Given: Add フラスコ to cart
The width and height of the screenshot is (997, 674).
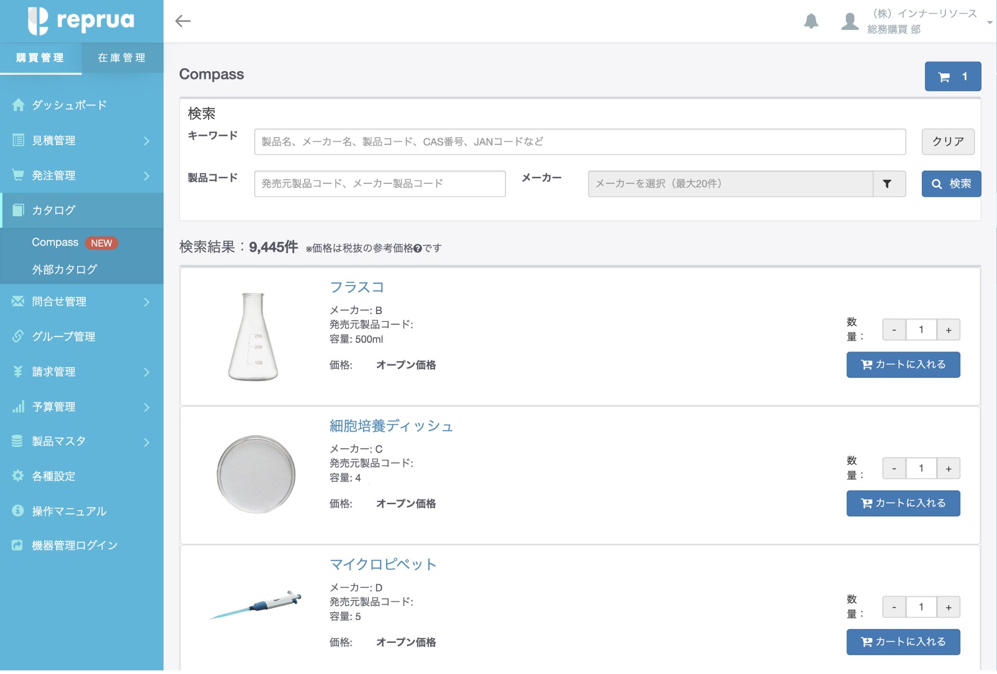Looking at the screenshot, I should tap(903, 365).
